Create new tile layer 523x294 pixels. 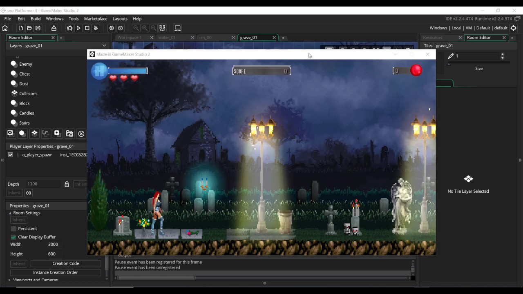tap(34, 133)
